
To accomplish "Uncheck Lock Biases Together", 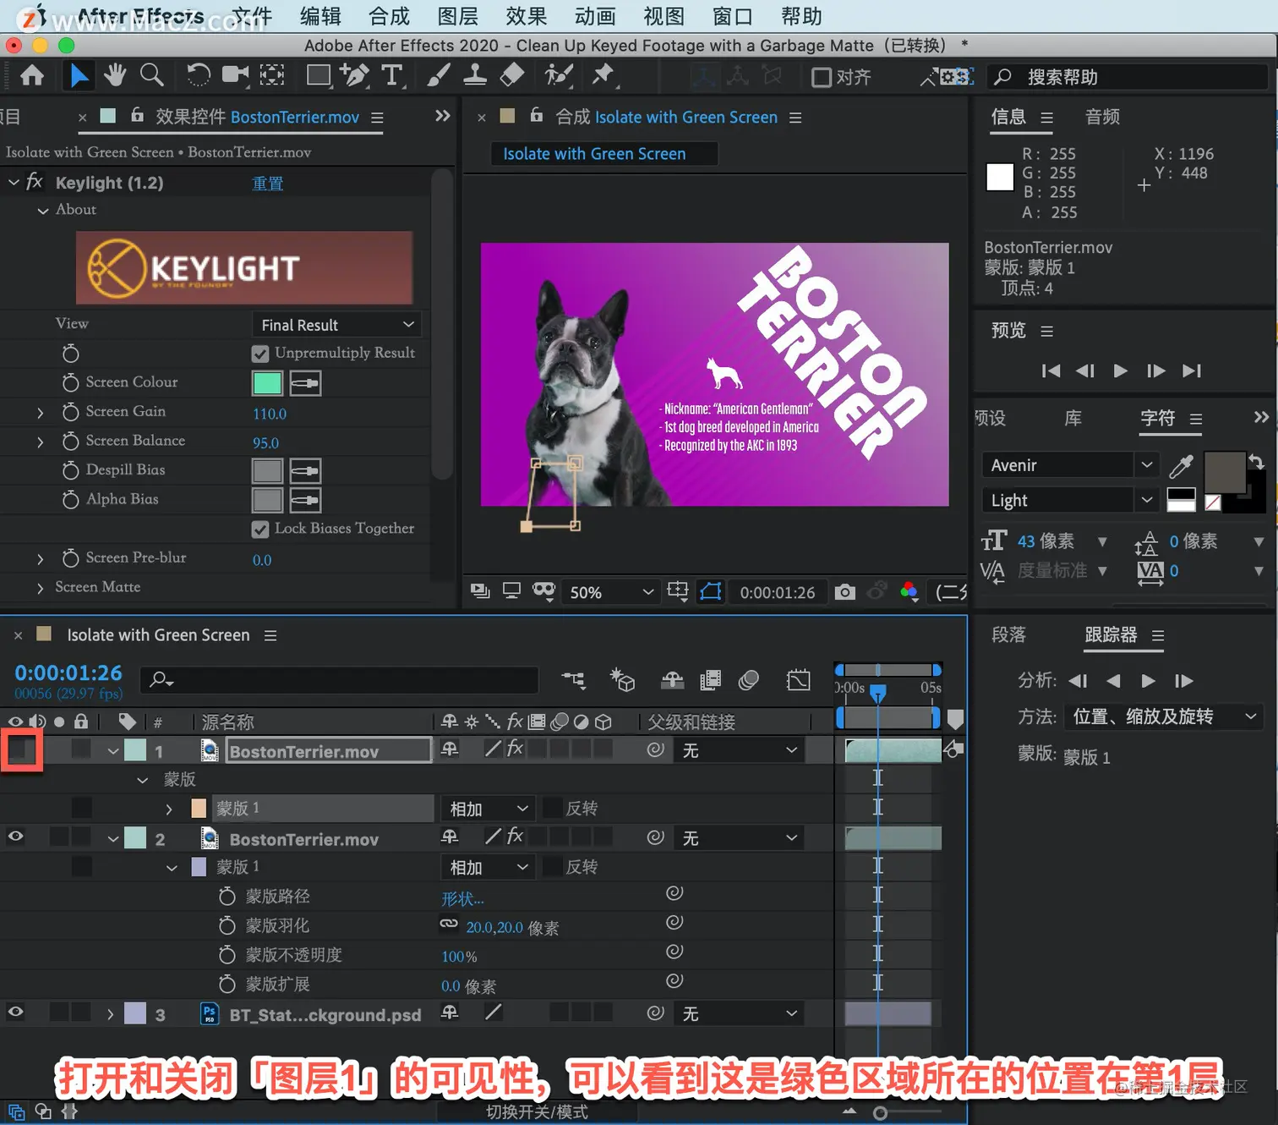I will pos(260,530).
